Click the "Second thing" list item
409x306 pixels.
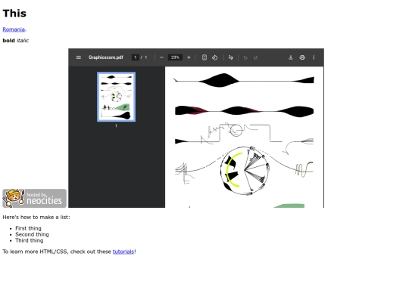click(x=32, y=234)
